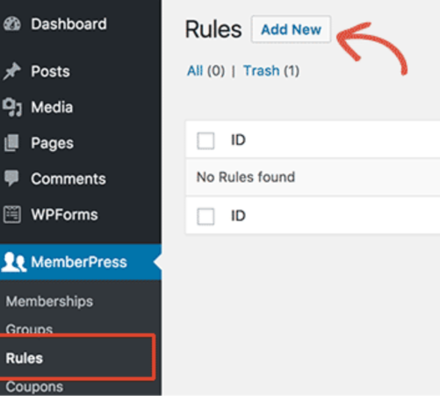The width and height of the screenshot is (440, 396).
Task: Click the Comments speech bubble icon
Action: click(11, 178)
